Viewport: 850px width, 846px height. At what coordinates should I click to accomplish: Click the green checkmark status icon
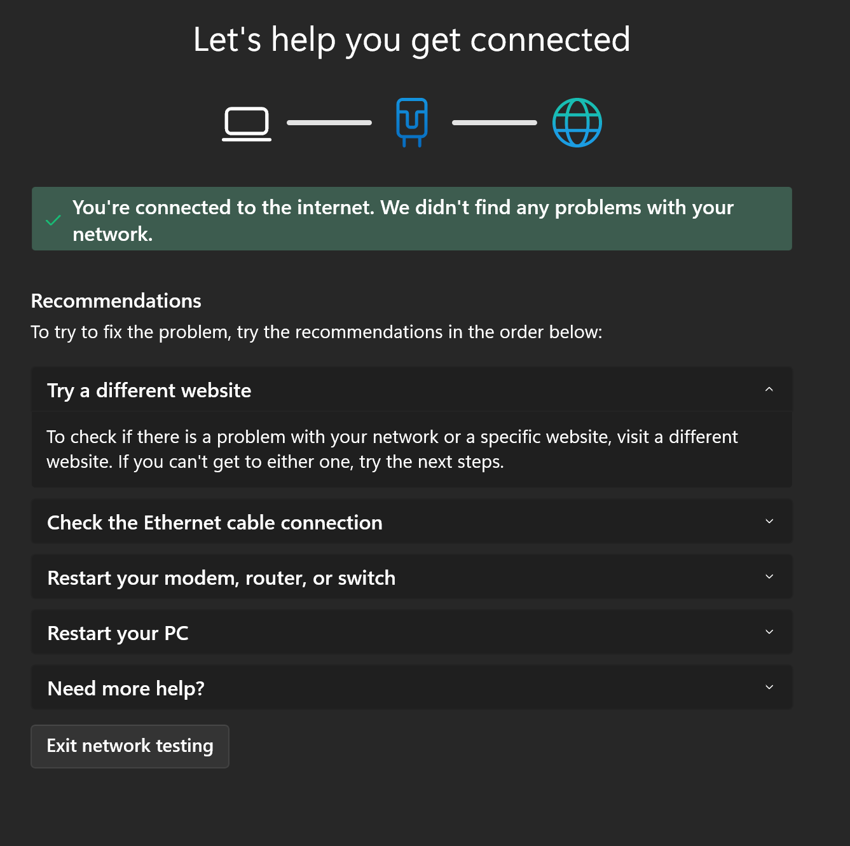pyautogui.click(x=53, y=221)
